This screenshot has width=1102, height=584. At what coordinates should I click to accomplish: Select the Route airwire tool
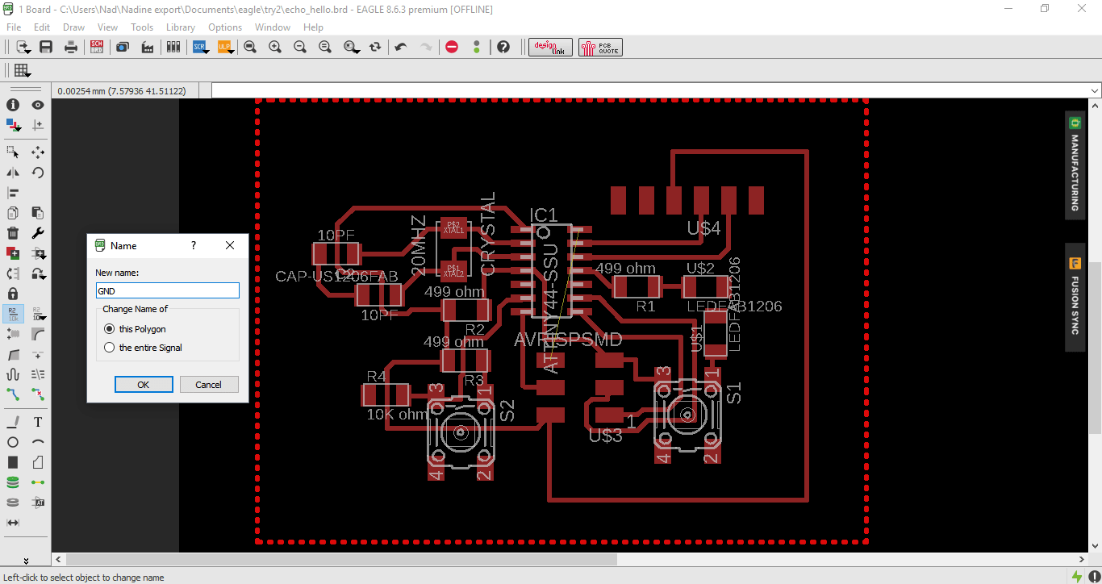point(13,394)
